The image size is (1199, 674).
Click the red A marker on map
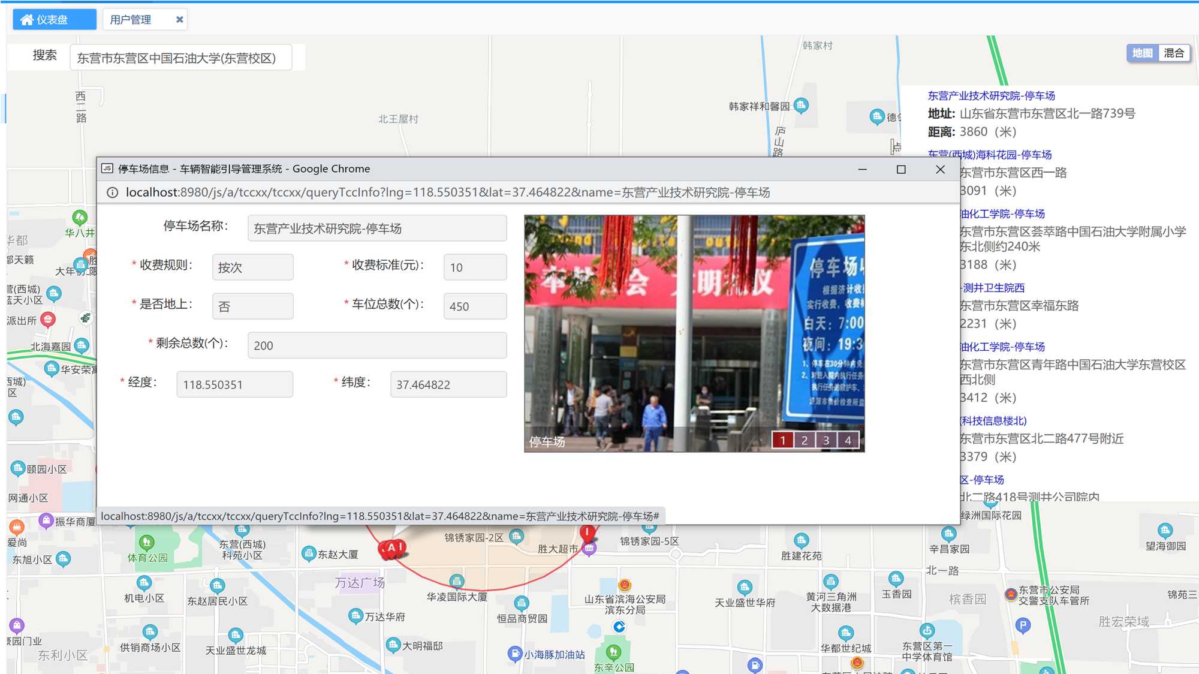click(x=391, y=547)
